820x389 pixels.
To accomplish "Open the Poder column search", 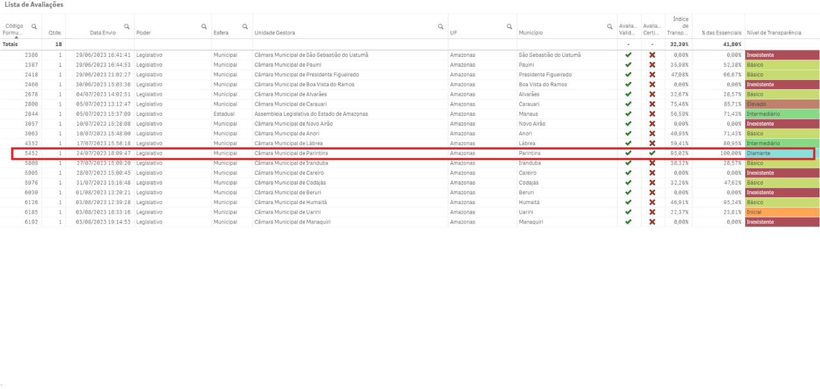I will click(x=204, y=26).
